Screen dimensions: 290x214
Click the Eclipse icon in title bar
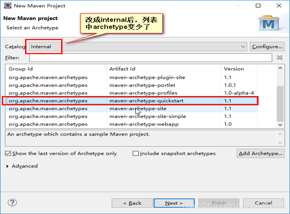[8, 6]
